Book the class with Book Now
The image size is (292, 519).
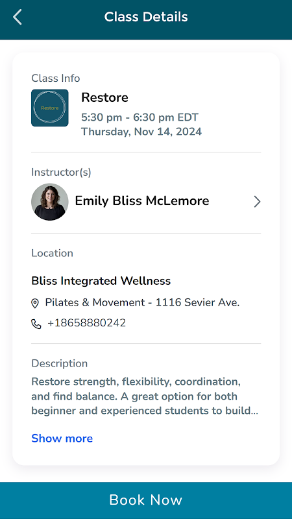pyautogui.click(x=146, y=500)
